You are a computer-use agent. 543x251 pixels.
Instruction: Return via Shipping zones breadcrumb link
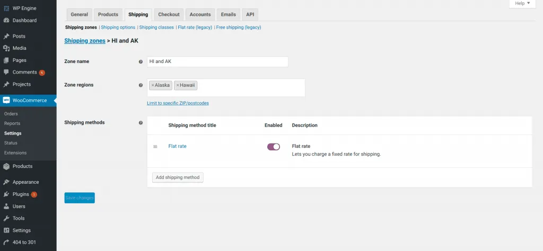click(85, 41)
